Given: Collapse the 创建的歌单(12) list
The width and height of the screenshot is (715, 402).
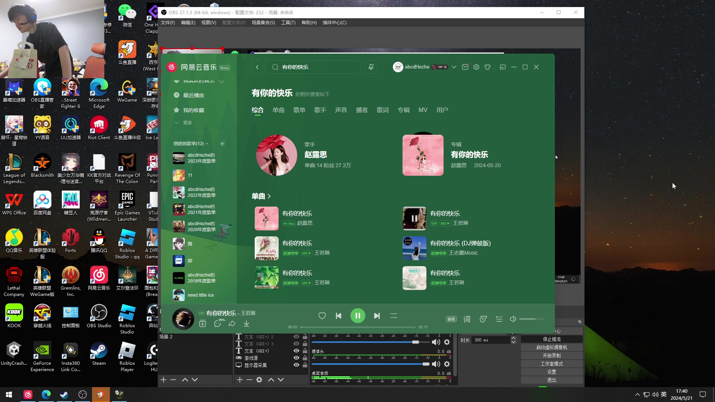Looking at the screenshot, I should tap(207, 144).
